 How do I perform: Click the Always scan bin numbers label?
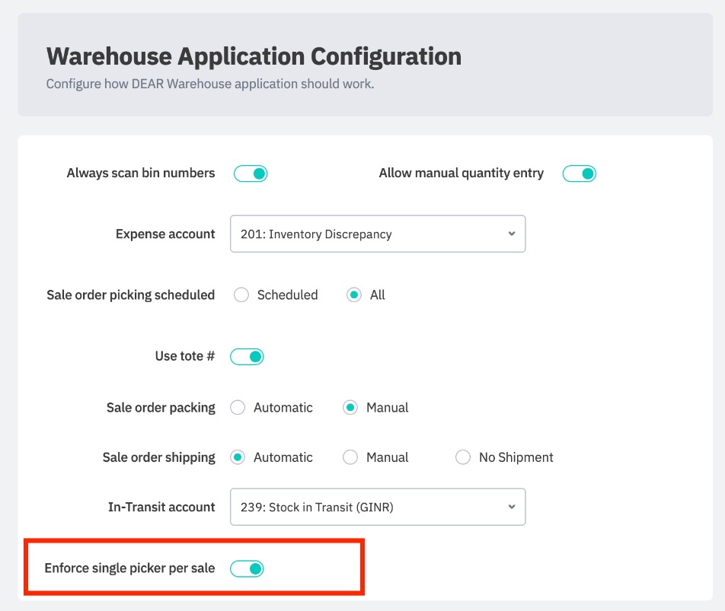click(141, 173)
